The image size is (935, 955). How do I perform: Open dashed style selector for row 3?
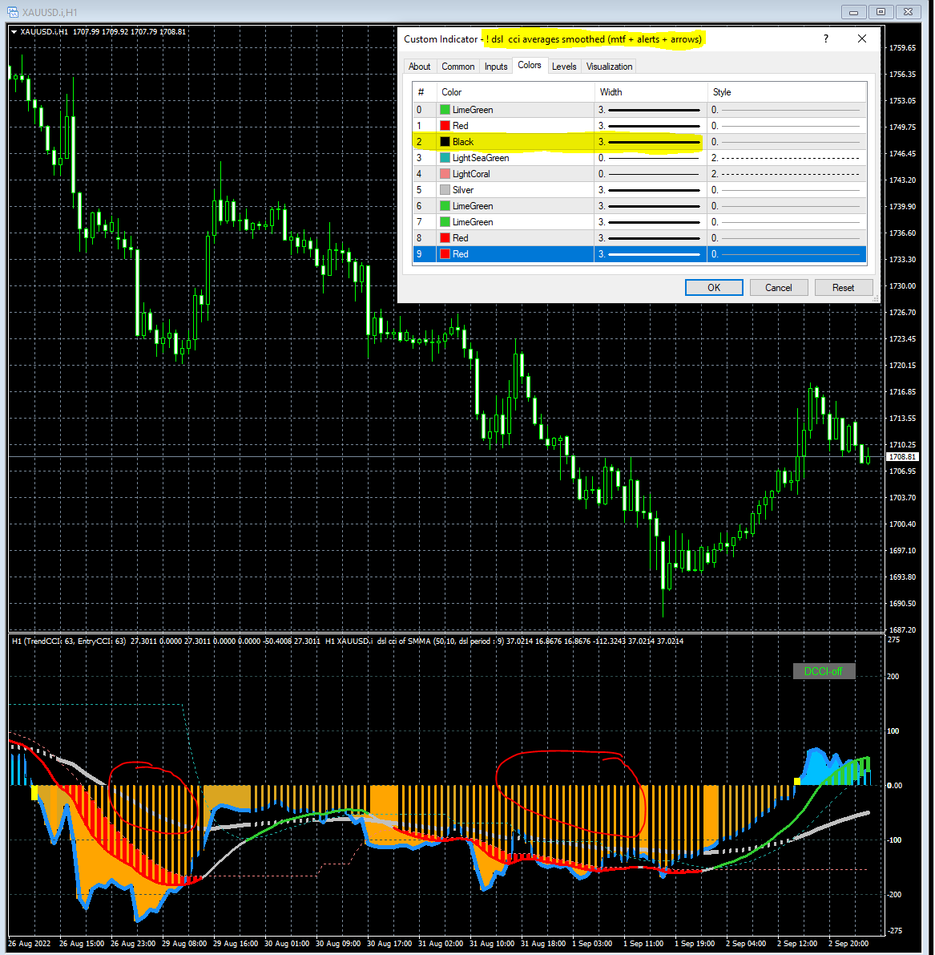click(x=787, y=158)
